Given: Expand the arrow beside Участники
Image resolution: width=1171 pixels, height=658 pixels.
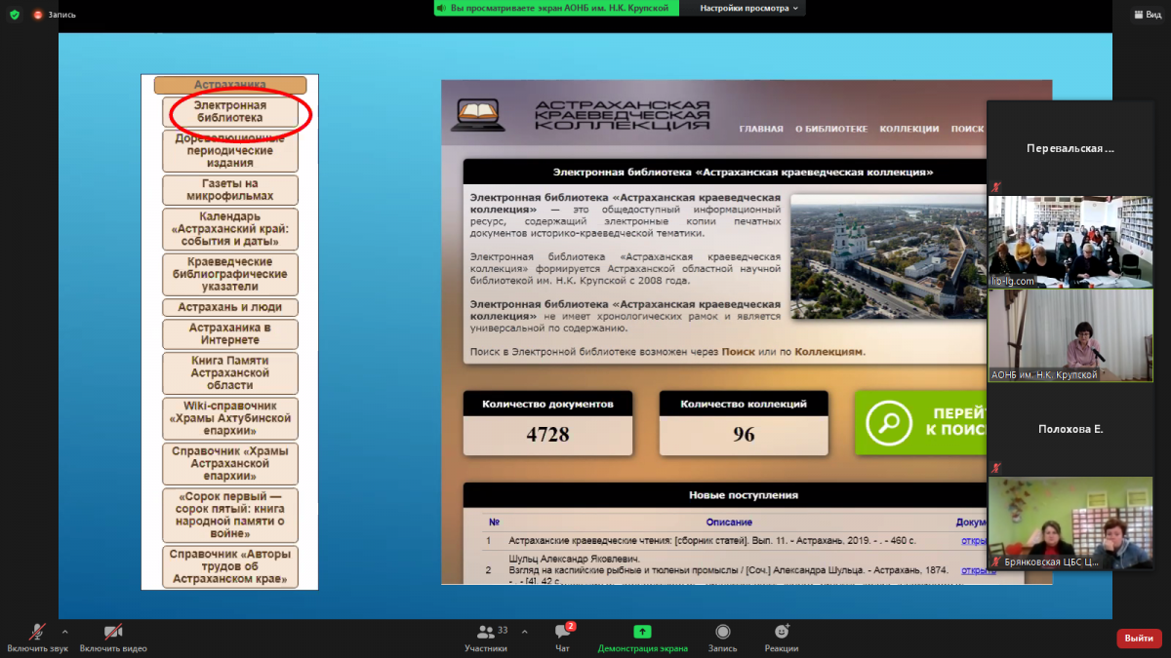Looking at the screenshot, I should coord(524,632).
